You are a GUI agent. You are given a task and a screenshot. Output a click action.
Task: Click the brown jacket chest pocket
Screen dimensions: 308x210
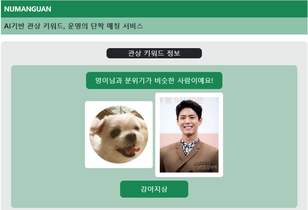[x=201, y=164]
